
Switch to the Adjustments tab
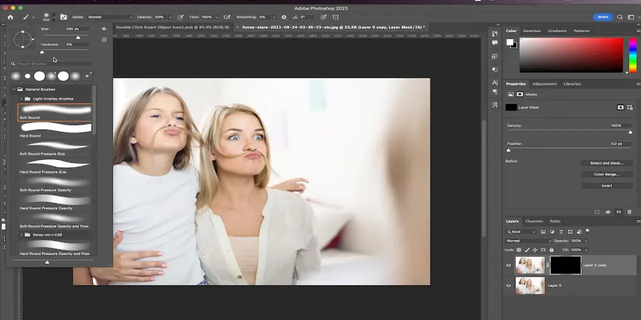[x=544, y=84]
